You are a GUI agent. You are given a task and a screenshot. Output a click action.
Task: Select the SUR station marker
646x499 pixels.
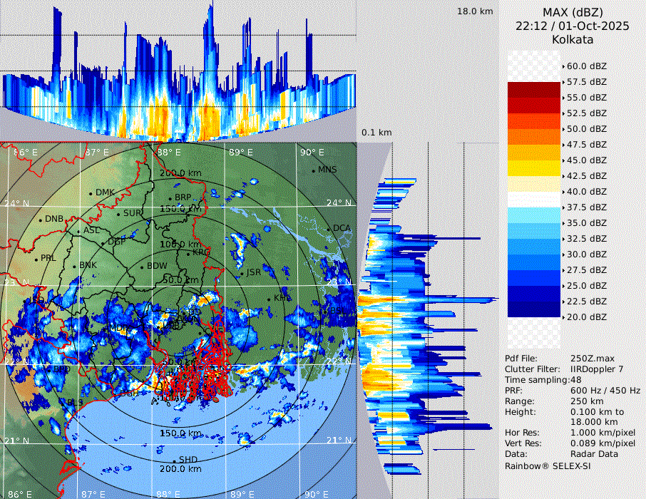coord(118,214)
